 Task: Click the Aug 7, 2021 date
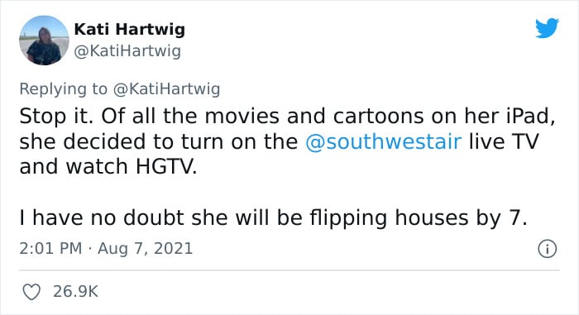point(145,248)
